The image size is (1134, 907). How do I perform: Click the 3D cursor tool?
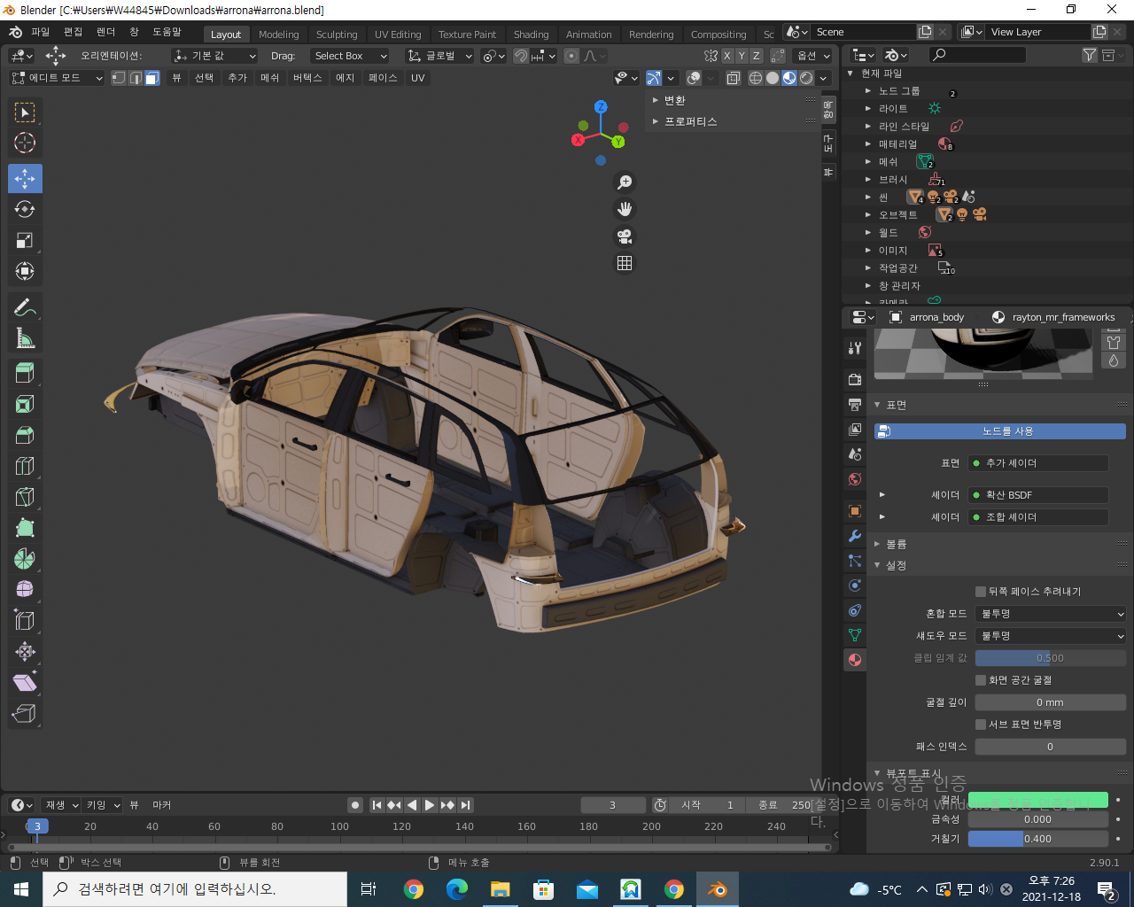click(25, 143)
